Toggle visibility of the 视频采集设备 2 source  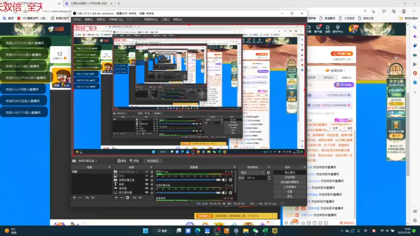(x=146, y=172)
